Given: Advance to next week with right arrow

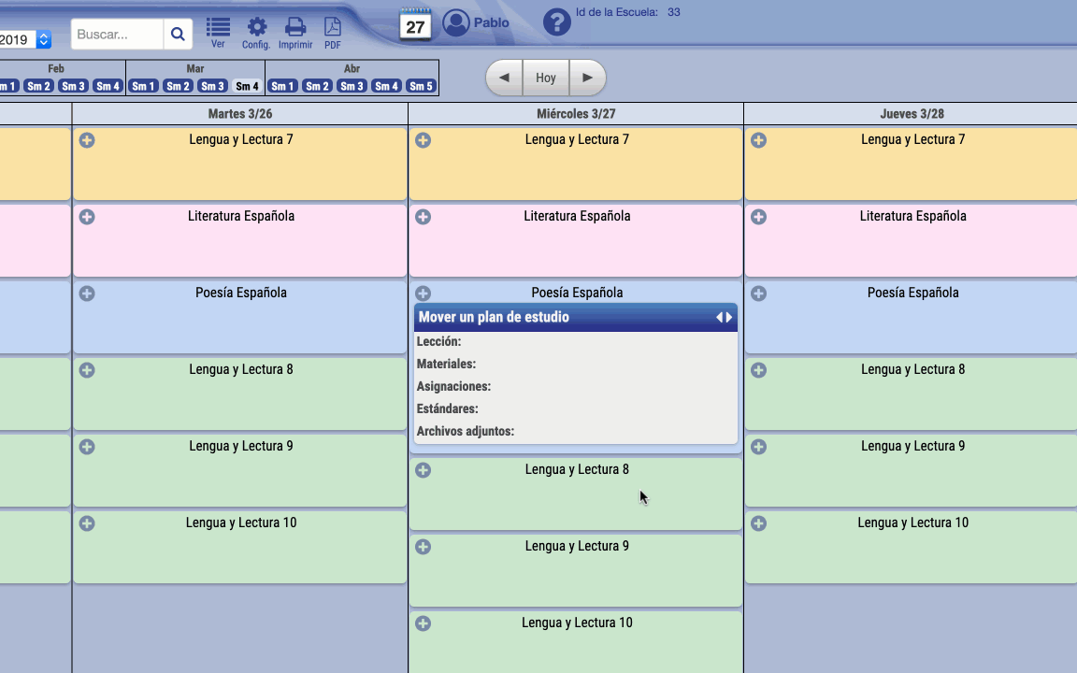Looking at the screenshot, I should click(x=587, y=78).
